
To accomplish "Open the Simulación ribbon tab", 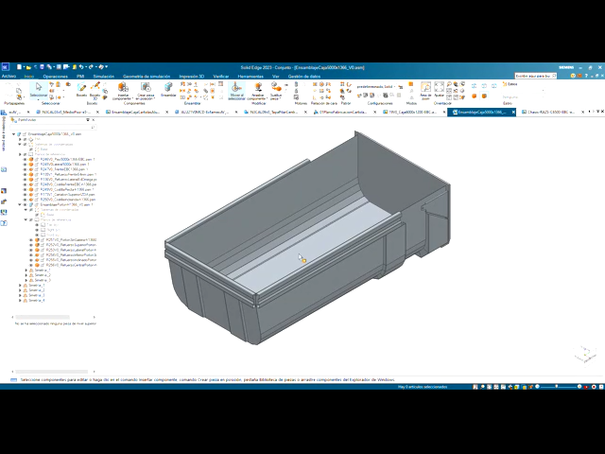I will pyautogui.click(x=104, y=76).
